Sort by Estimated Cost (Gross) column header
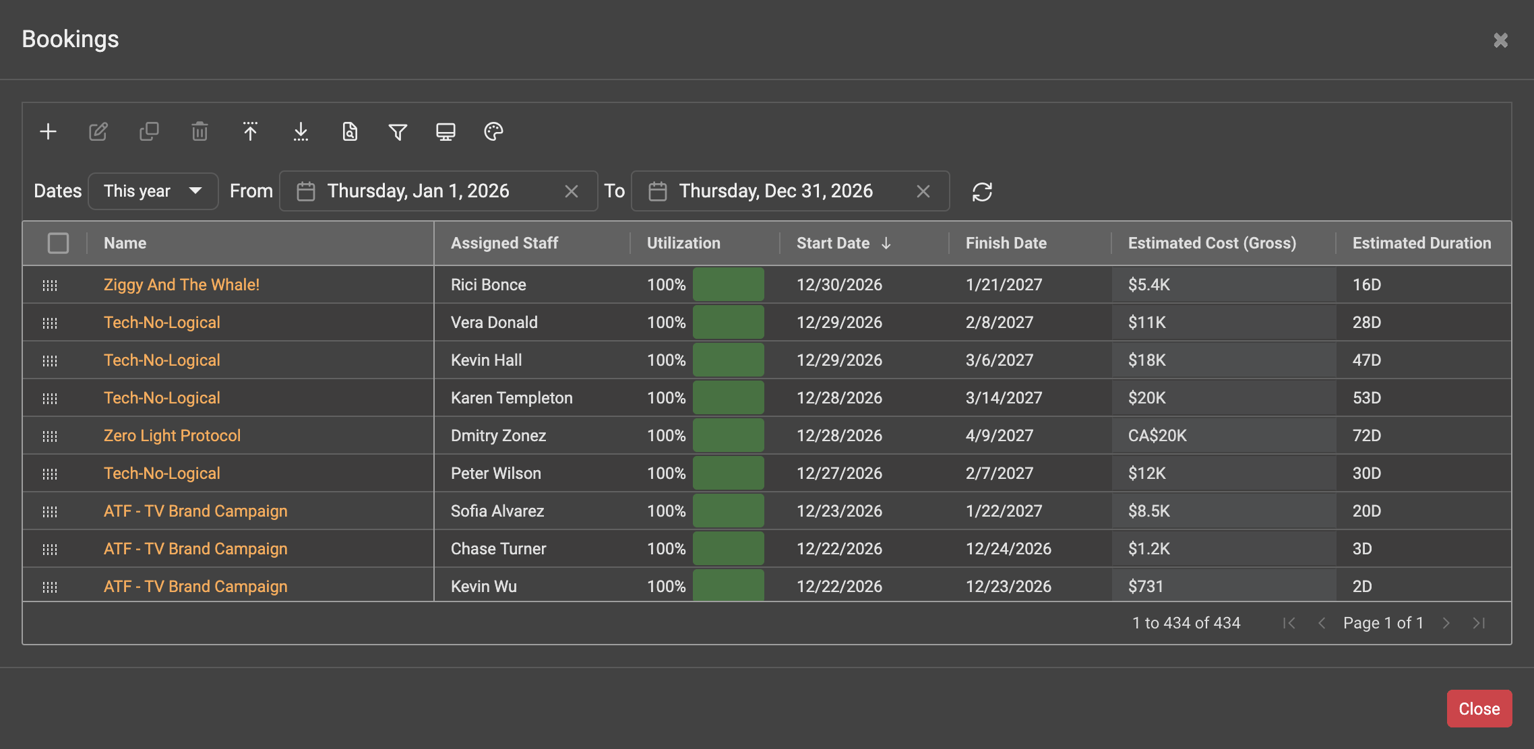Image resolution: width=1534 pixels, height=749 pixels. 1212,243
